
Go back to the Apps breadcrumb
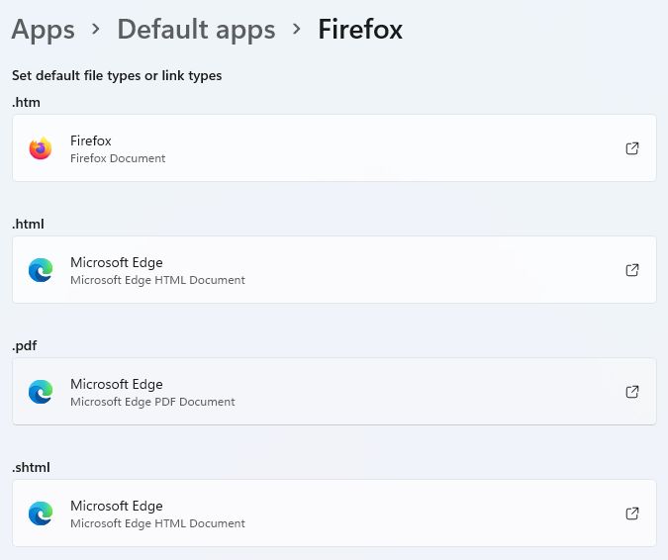43,30
